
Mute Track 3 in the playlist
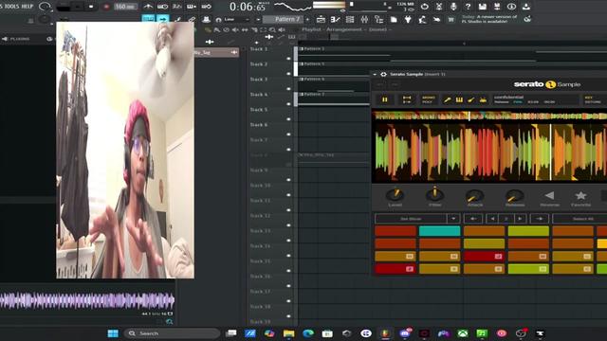[x=288, y=88]
